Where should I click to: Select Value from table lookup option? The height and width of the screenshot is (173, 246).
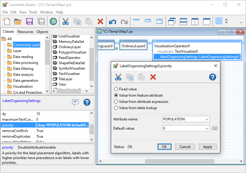(x=116, y=108)
